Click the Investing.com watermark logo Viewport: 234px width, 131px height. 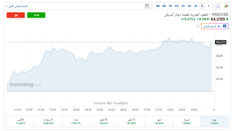25,85
